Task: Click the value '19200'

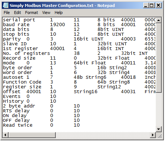Action: tap(58, 25)
